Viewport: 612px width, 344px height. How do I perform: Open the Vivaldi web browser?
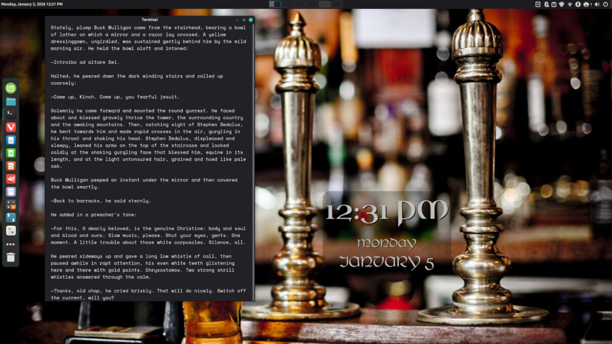pos(9,127)
